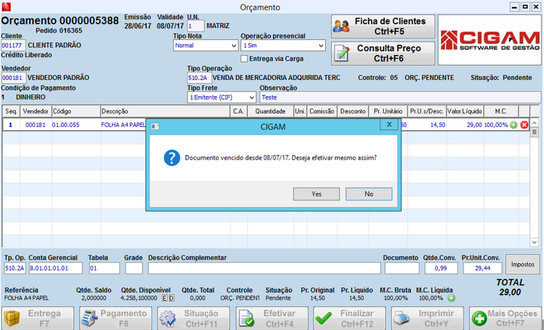Click the grid scrollbar up arrow
Image resolution: width=544 pixels, height=330 pixels.
click(x=534, y=123)
